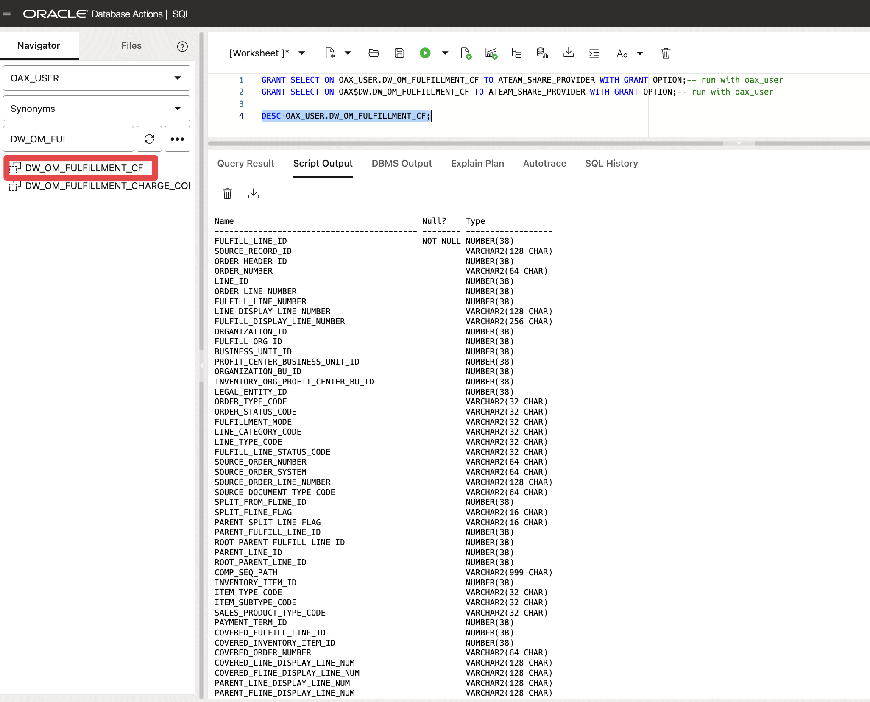Screen dimensions: 870x702
Task: Refresh the navigator object list
Action: point(149,139)
